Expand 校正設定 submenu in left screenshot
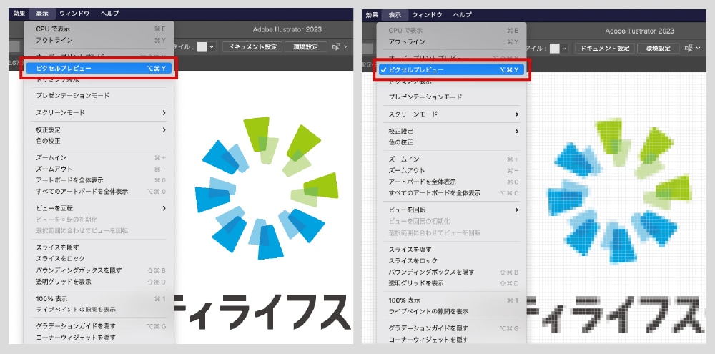This screenshot has width=715, height=354. (99, 129)
